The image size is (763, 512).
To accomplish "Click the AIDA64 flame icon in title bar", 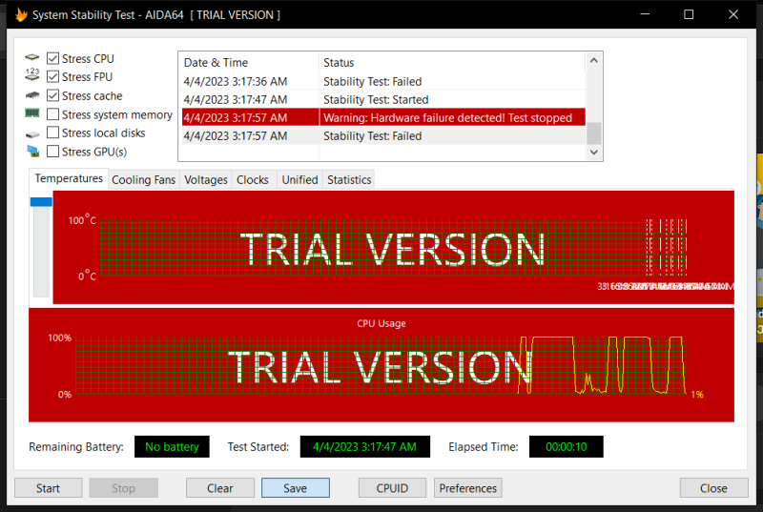I will 21,14.
